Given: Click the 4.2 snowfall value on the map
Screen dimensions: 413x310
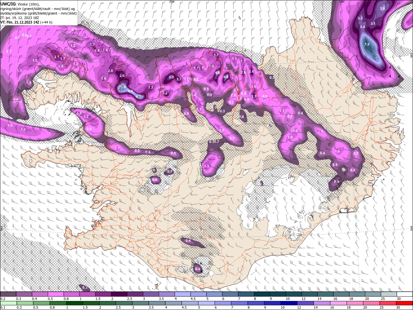Looking at the screenshot, I should click(x=226, y=77).
